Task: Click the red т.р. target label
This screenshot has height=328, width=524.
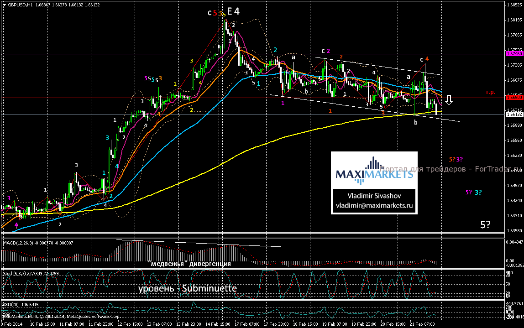Action: coord(491,92)
